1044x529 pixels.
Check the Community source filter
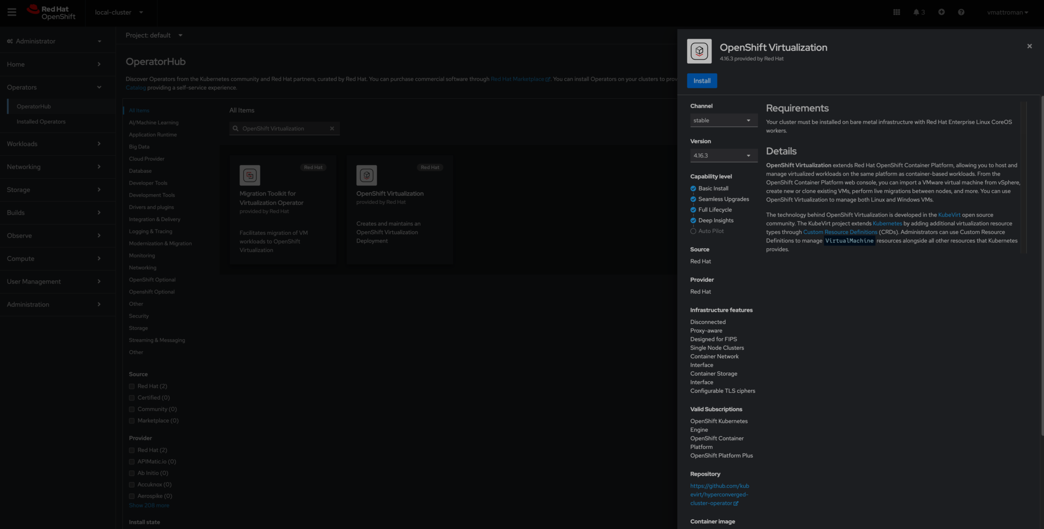tap(132, 409)
